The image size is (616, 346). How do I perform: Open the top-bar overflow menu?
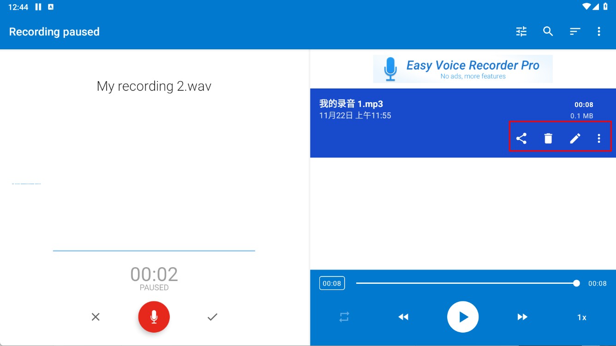click(x=599, y=31)
